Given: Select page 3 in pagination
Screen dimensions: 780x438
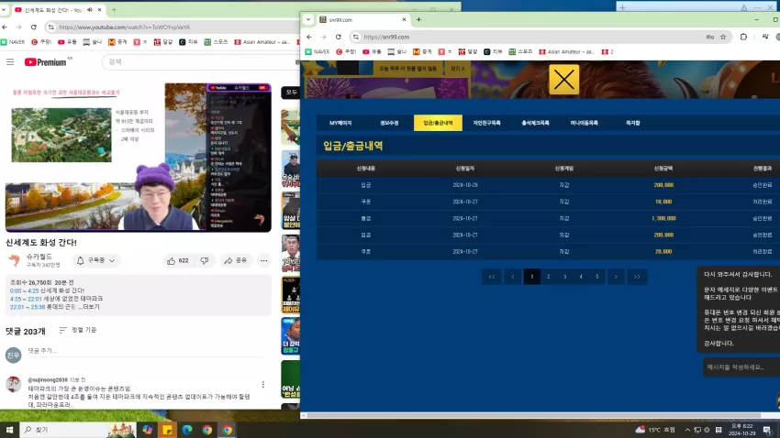Looking at the screenshot, I should click(x=564, y=277).
